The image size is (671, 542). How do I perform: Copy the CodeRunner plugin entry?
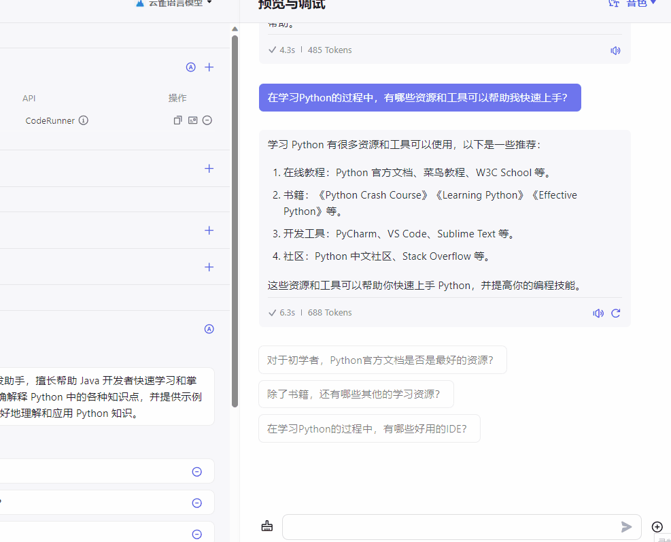(177, 120)
